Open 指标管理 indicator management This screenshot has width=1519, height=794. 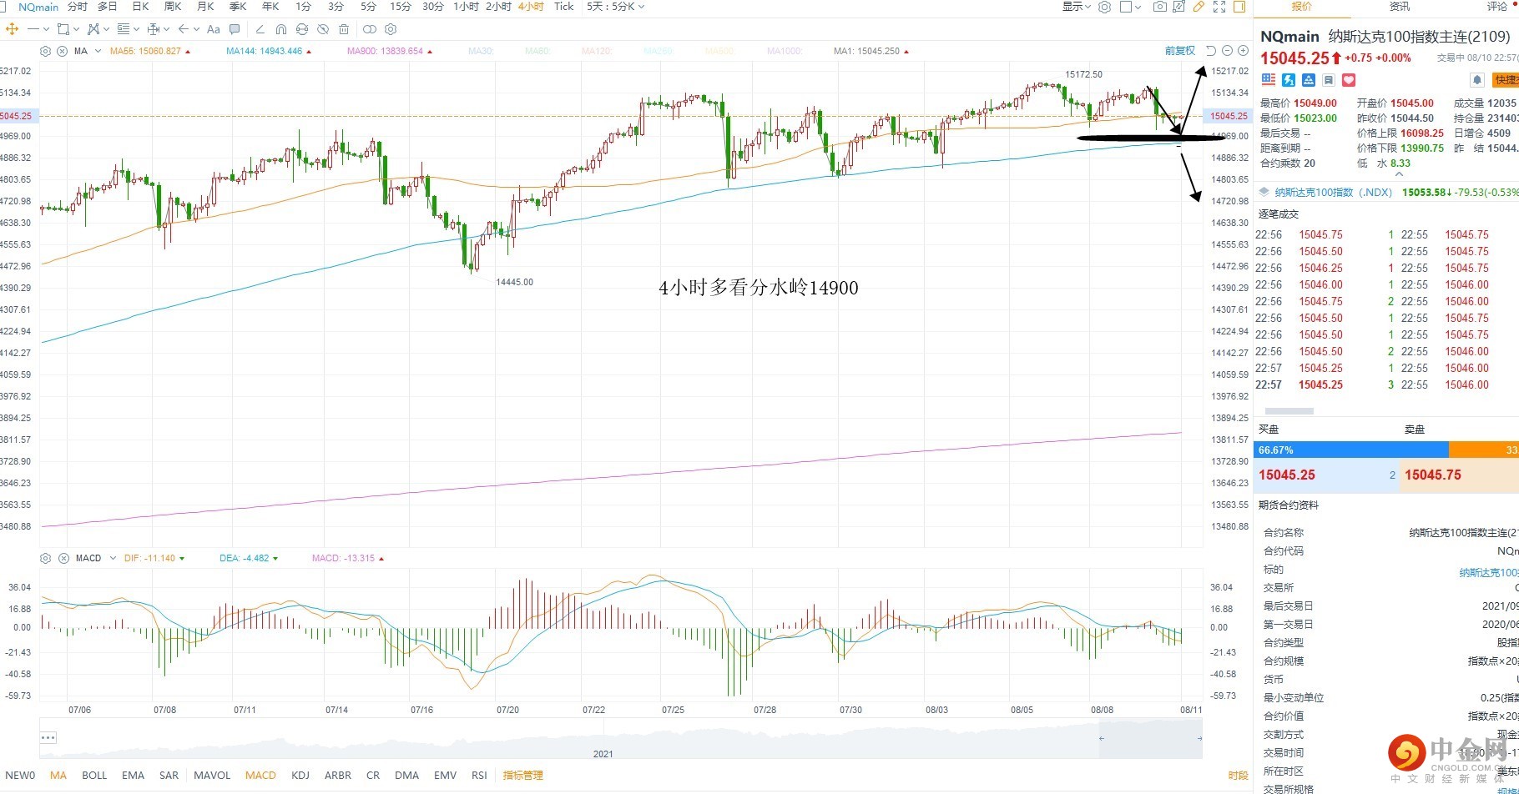coord(522,775)
